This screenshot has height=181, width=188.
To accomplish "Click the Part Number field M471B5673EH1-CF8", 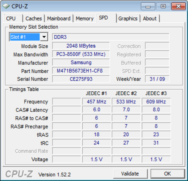I will (x=81, y=71).
